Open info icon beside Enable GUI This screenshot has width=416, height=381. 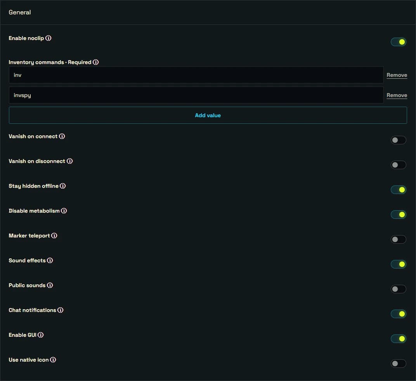click(x=40, y=335)
